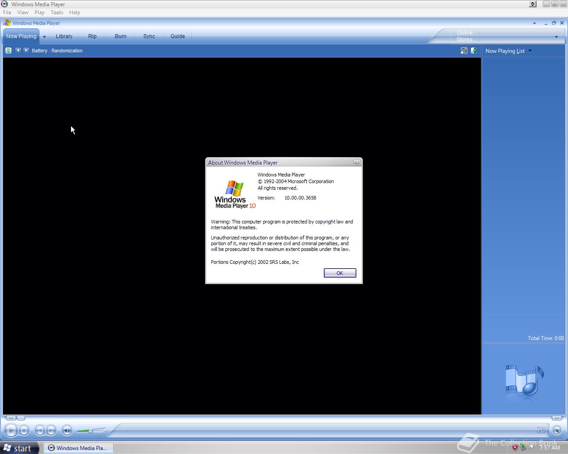568x454 pixels.
Task: Click the outer window scroll-toggle icon
Action: [x=532, y=4]
